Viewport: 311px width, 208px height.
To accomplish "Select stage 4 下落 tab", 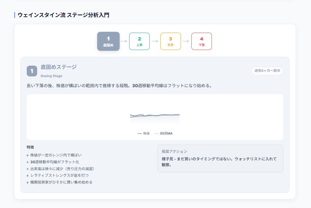I will [x=201, y=41].
